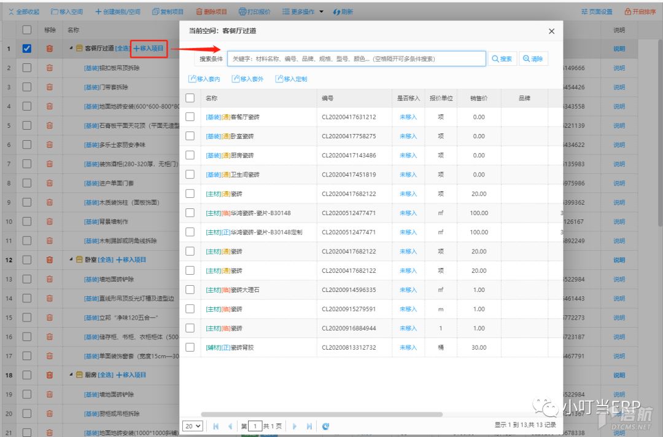Image resolution: width=663 pixels, height=437 pixels.
Task: Click the 说明 link in row 3
Action: [619, 87]
